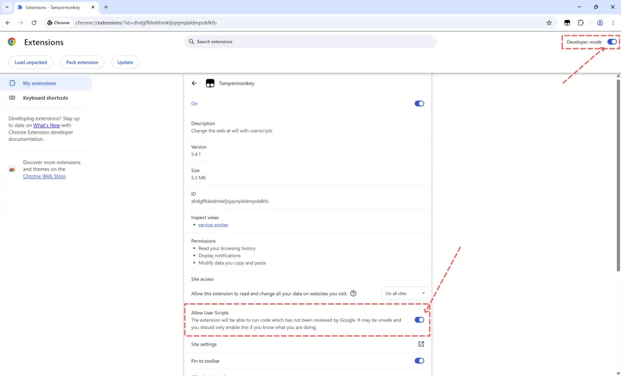Open the Chrome three-dot menu icon
Image resolution: width=621 pixels, height=376 pixels.
(614, 22)
